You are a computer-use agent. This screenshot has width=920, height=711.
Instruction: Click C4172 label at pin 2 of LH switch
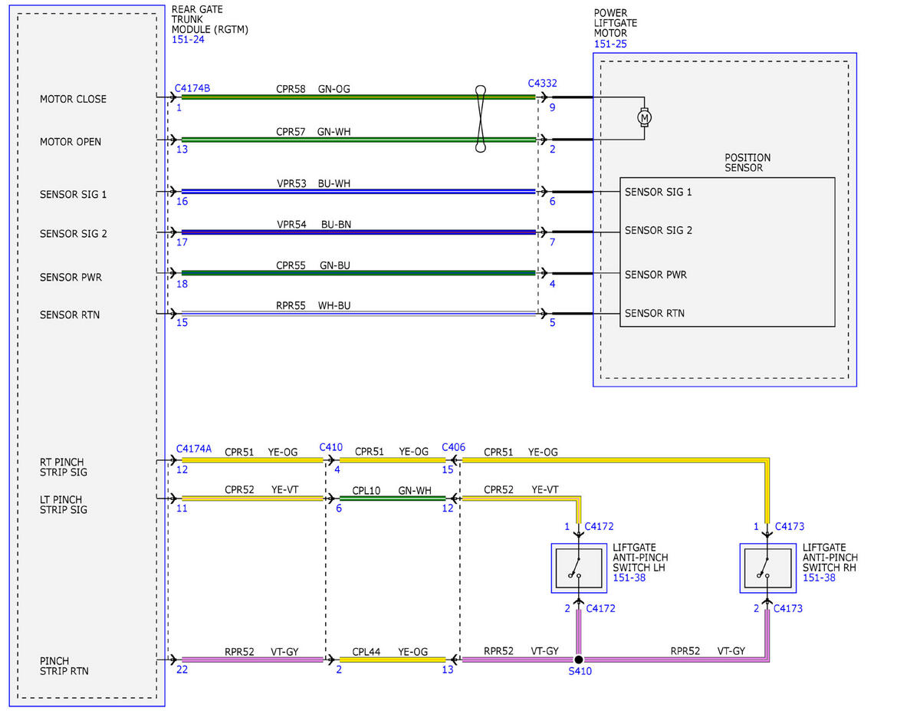coord(600,608)
